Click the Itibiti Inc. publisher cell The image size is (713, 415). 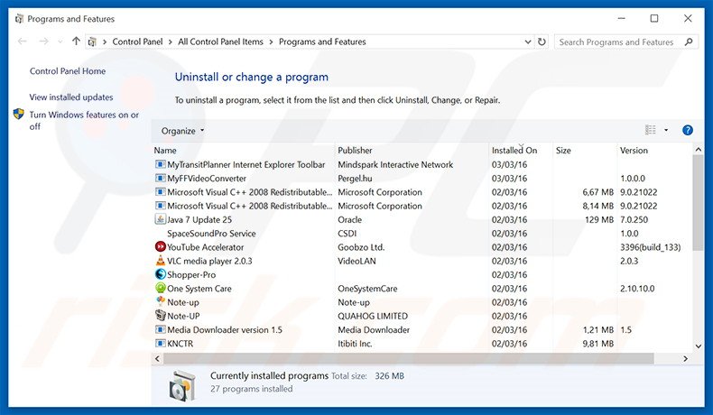(355, 343)
